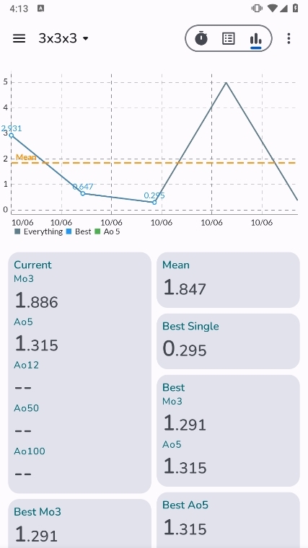Open the Best Single 0.295 card

click(228, 341)
